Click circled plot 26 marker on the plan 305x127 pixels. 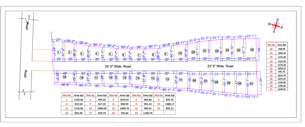click(x=194, y=80)
